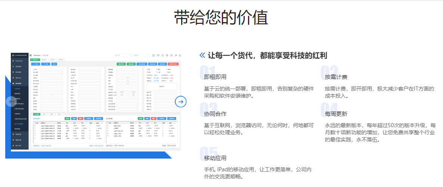Image resolution: width=443 pixels, height=187 pixels.
Task: Click the previous slide arrow on the carousel
Action: pyautogui.click(x=11, y=101)
